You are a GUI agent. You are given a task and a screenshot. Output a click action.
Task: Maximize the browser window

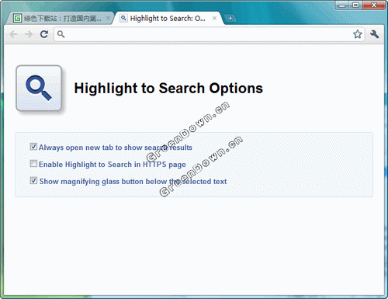(x=355, y=5)
